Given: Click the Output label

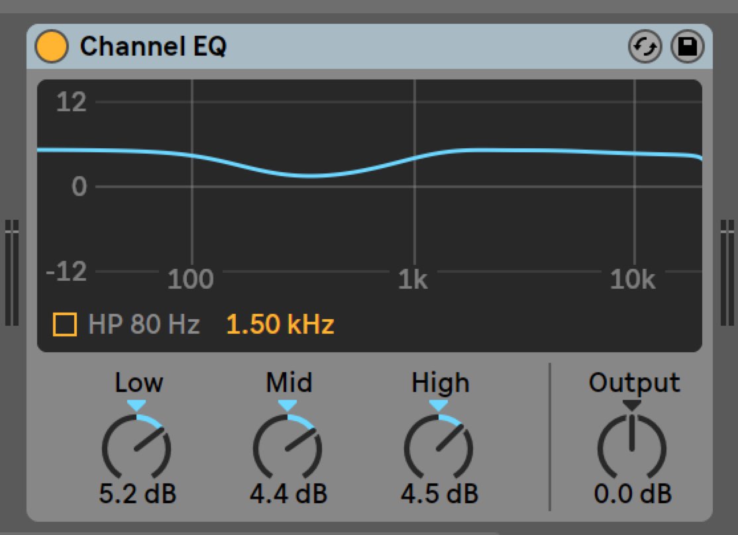Looking at the screenshot, I should click(634, 383).
